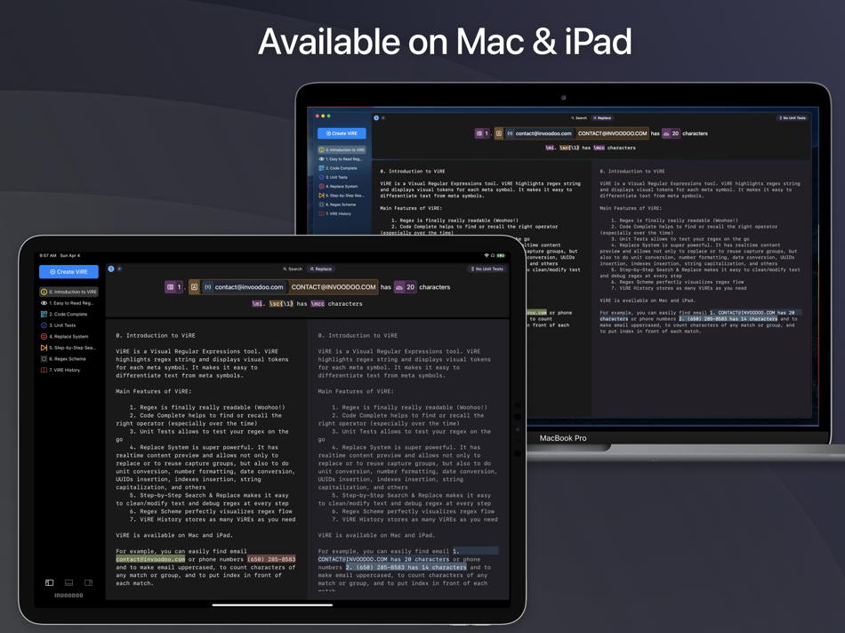Image resolution: width=845 pixels, height=633 pixels.
Task: Open '6. Regex Scheme' on MacBook sidebar
Action: tap(342, 204)
